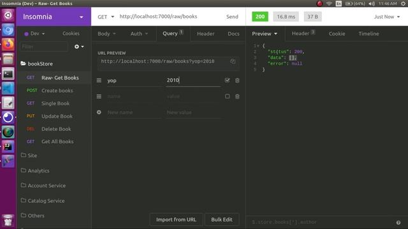Open Cookies manager
This screenshot has width=408, height=229.
tap(71, 34)
